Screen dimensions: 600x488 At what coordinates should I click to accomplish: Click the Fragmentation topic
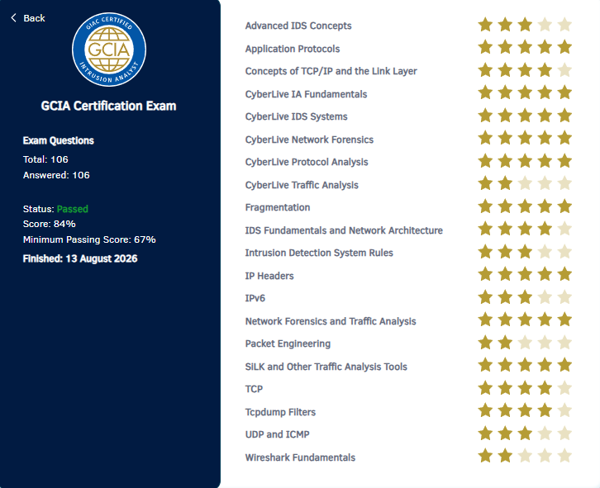(278, 207)
